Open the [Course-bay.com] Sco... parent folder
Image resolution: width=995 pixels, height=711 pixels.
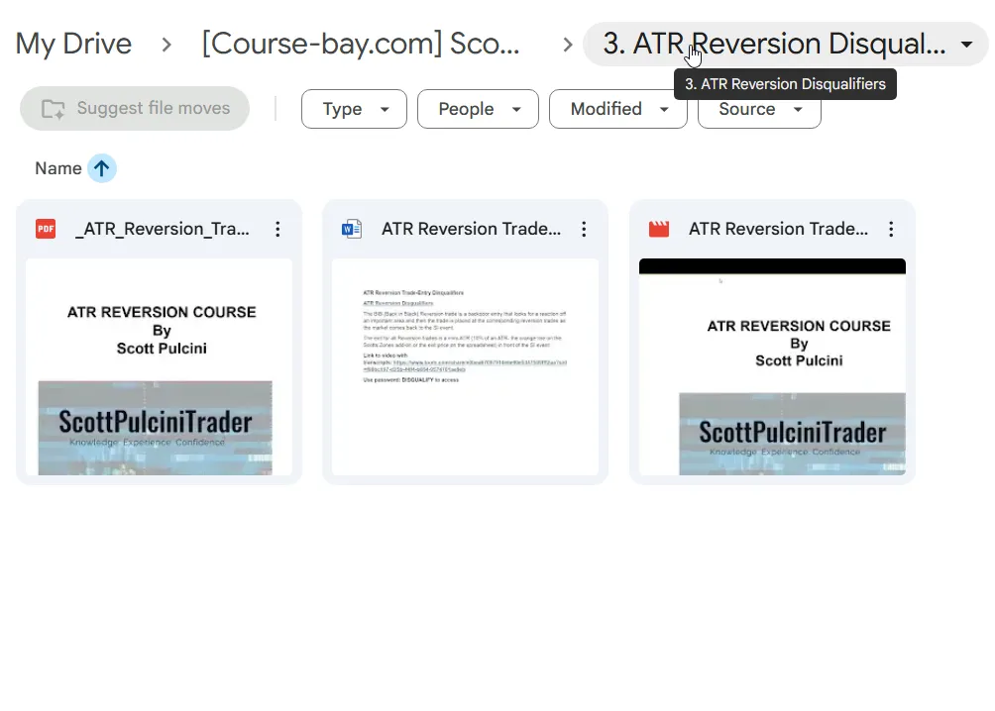click(361, 44)
